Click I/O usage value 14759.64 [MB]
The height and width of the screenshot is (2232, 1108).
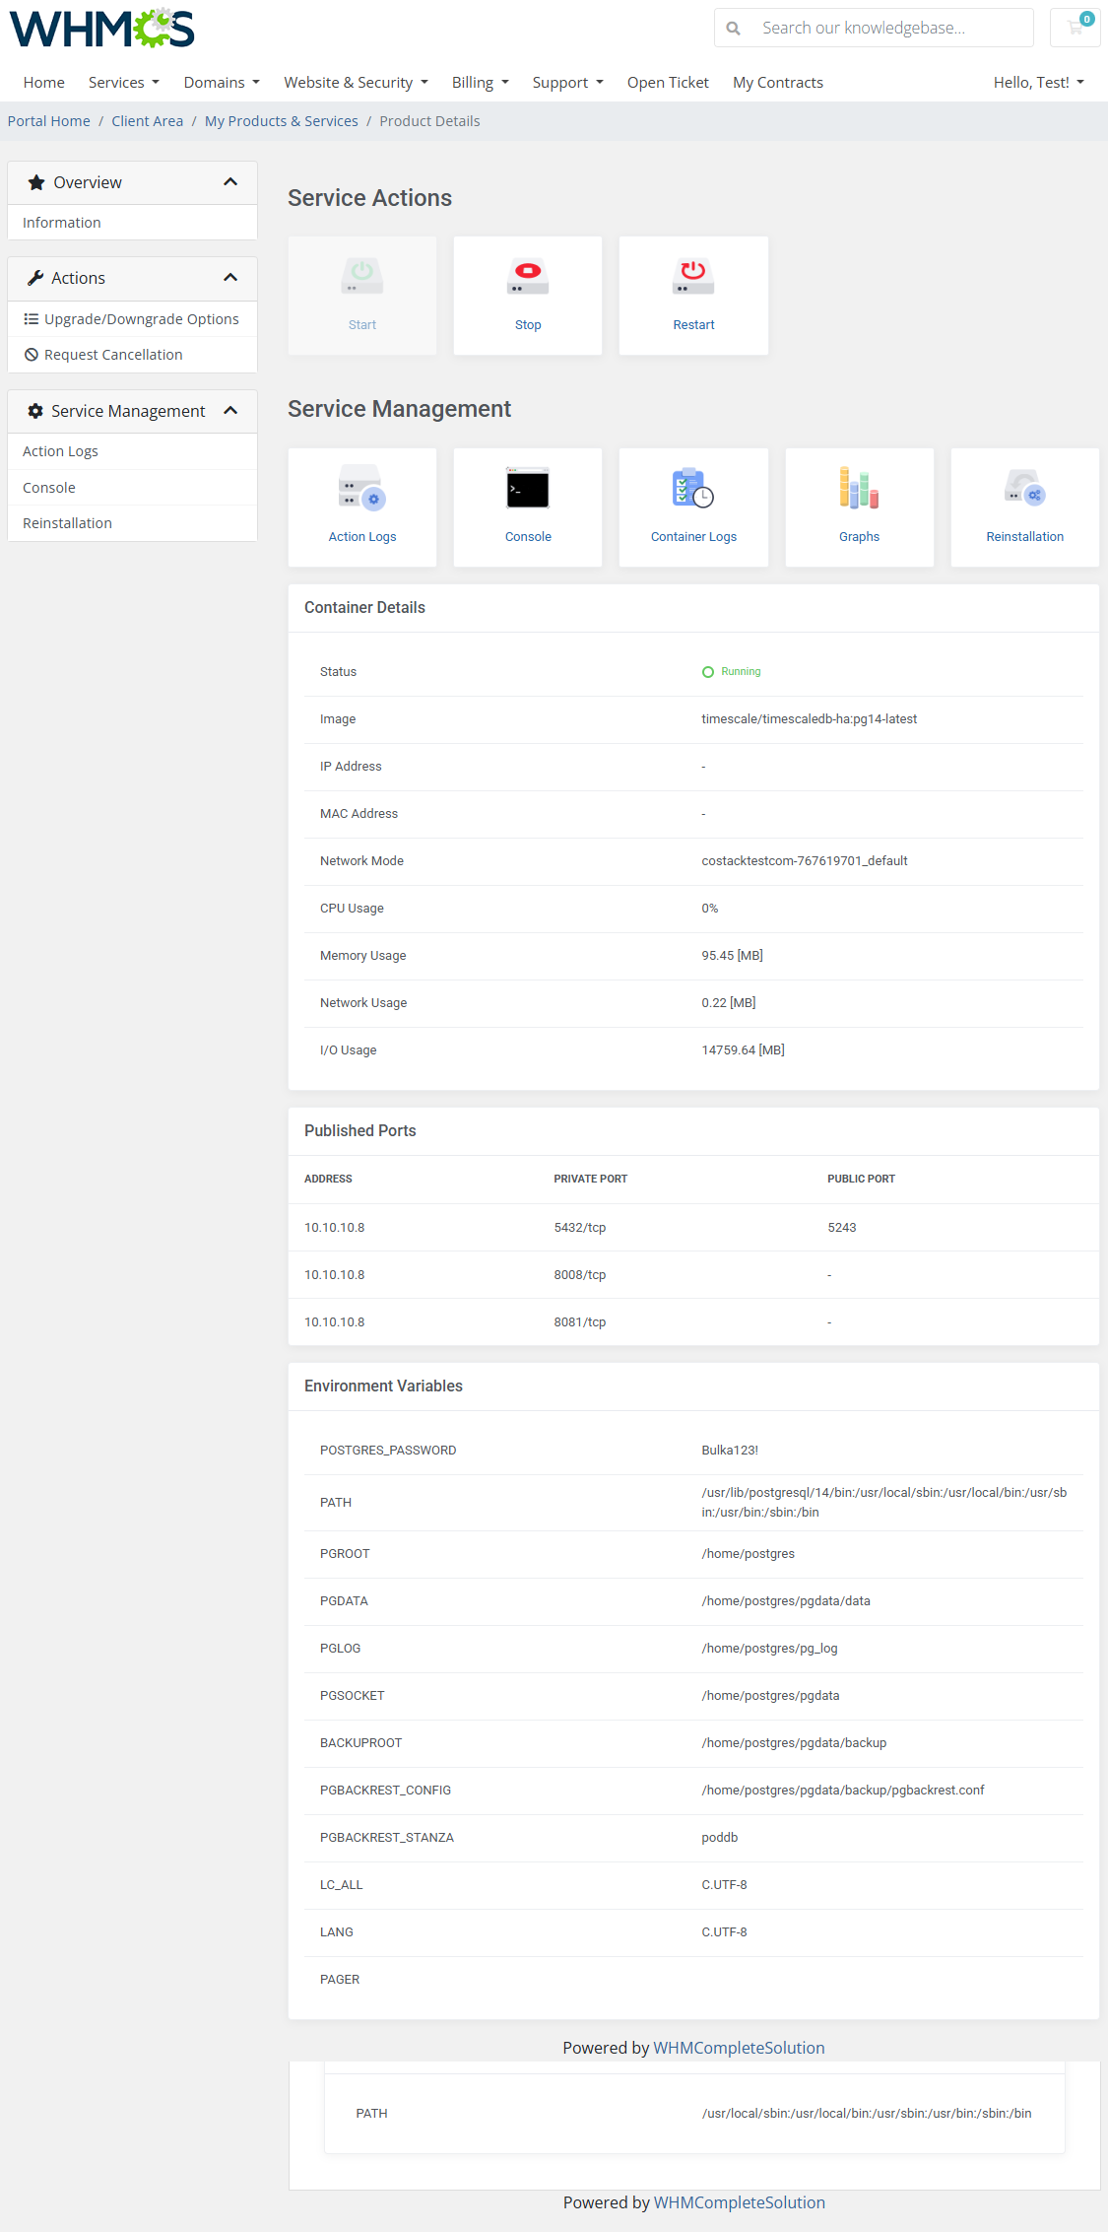744,1050
